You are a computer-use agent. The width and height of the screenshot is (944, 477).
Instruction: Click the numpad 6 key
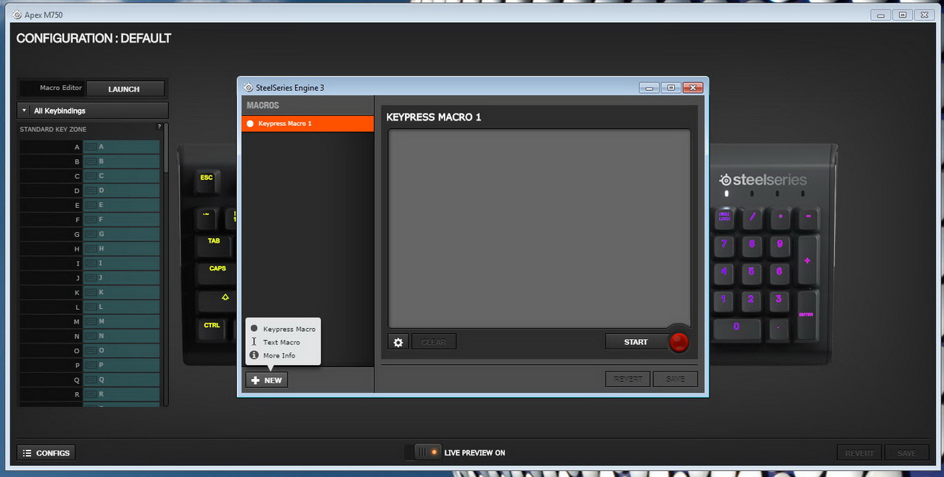click(780, 273)
